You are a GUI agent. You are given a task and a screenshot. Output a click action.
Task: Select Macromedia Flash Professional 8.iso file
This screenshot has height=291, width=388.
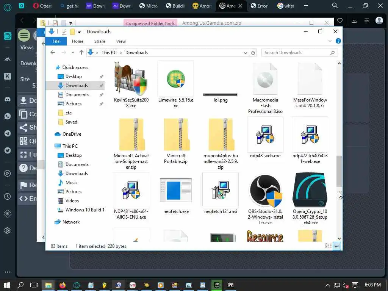[265, 79]
